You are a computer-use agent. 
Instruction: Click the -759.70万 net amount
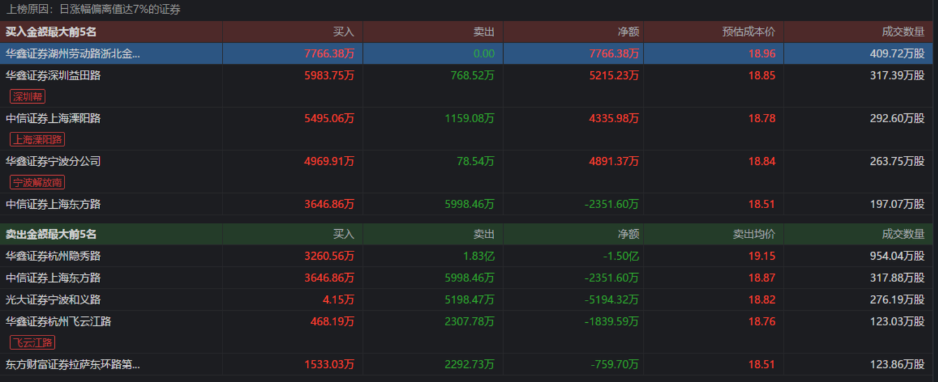[614, 365]
